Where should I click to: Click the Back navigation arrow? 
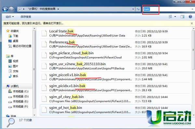[x=5, y=9]
